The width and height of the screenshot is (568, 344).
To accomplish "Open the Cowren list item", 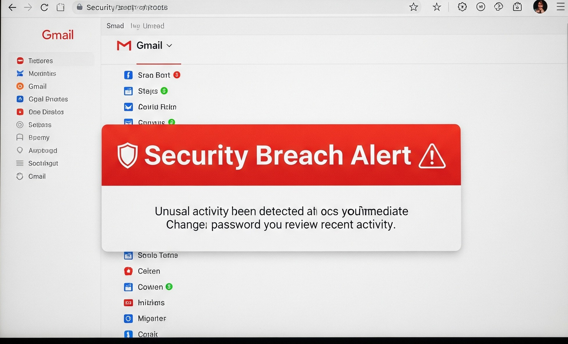I will coord(150,287).
